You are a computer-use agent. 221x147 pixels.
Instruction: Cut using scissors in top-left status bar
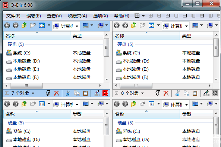point(68,93)
